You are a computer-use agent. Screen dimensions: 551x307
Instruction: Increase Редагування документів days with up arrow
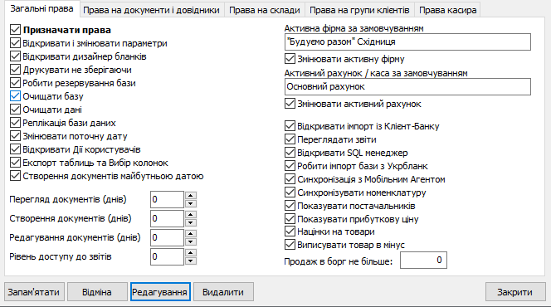point(191,234)
